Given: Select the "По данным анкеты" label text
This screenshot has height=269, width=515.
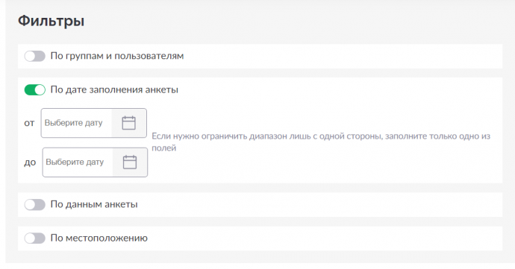Looking at the screenshot, I should pyautogui.click(x=94, y=205).
